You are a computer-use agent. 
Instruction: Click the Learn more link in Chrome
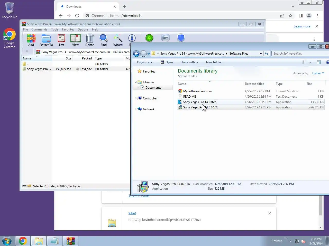pyautogui.click(x=302, y=26)
